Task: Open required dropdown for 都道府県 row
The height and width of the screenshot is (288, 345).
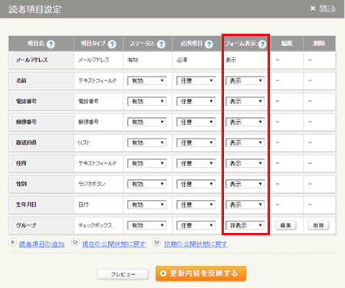Action: point(196,142)
